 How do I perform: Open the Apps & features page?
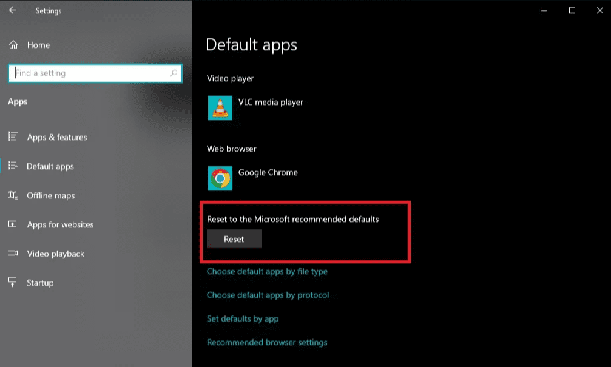(x=57, y=137)
